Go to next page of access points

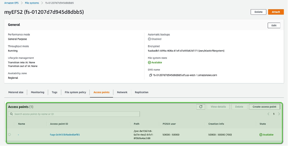(x=279, y=114)
